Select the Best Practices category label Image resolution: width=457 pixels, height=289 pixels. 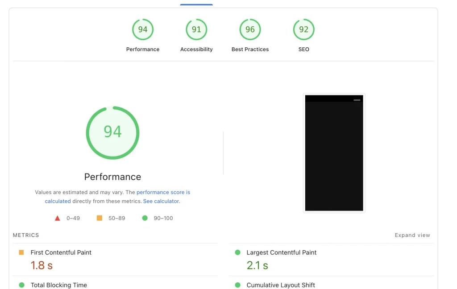tap(250, 49)
